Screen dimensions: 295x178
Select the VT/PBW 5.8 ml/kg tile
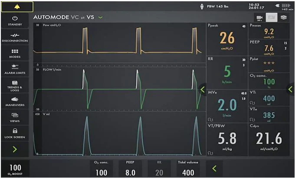tap(227, 139)
